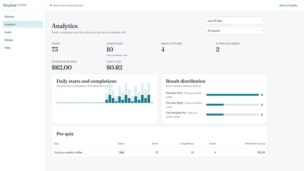This screenshot has height=171, width=304.
Task: Click the Last 30 days chevron arrow
Action: point(264,21)
